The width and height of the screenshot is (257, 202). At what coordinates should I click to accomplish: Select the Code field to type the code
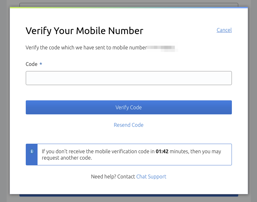(x=128, y=78)
